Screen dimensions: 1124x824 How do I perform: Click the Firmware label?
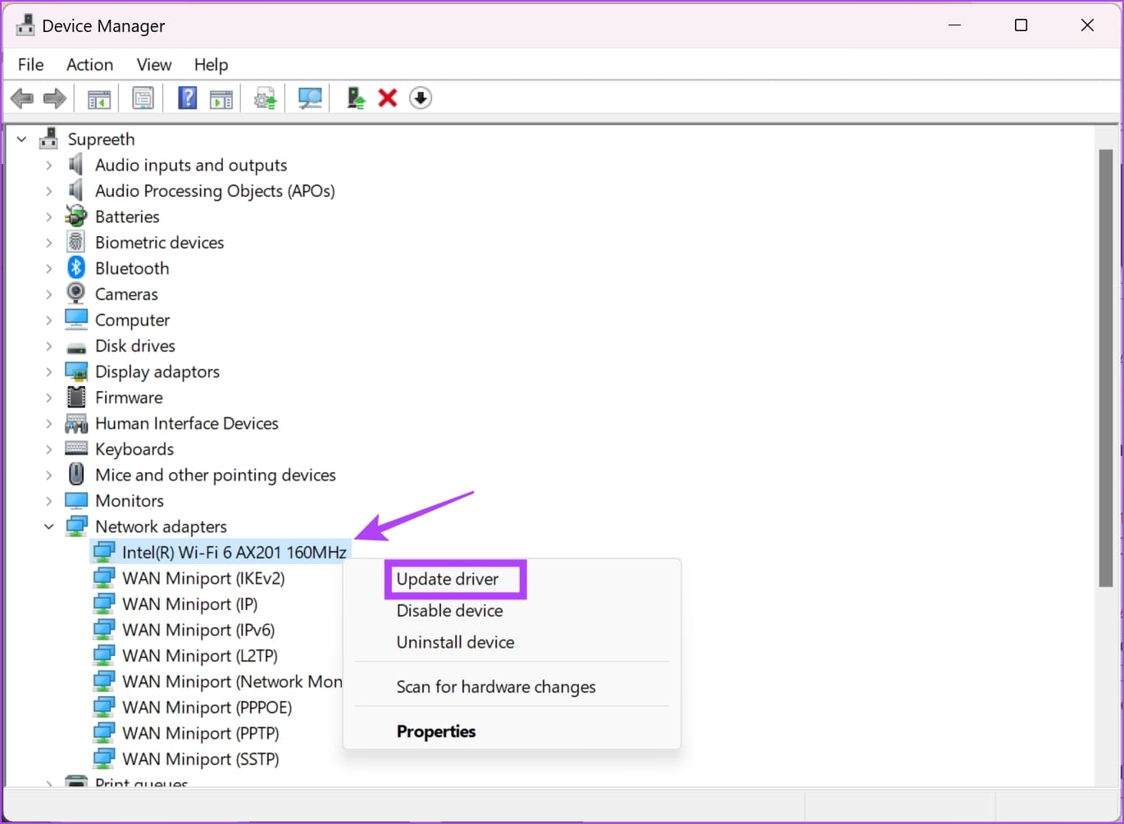point(129,398)
